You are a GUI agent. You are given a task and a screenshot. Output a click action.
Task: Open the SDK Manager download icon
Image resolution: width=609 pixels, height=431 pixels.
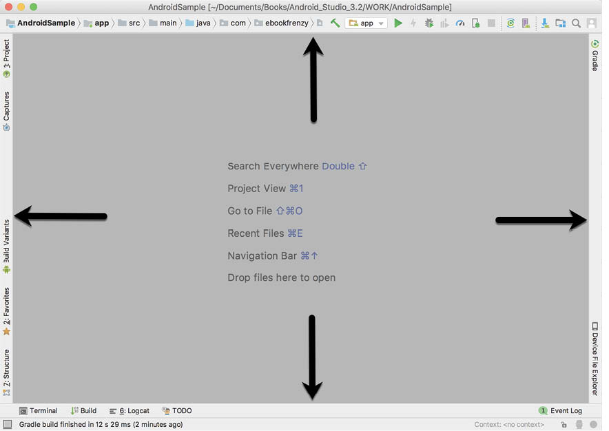click(545, 23)
